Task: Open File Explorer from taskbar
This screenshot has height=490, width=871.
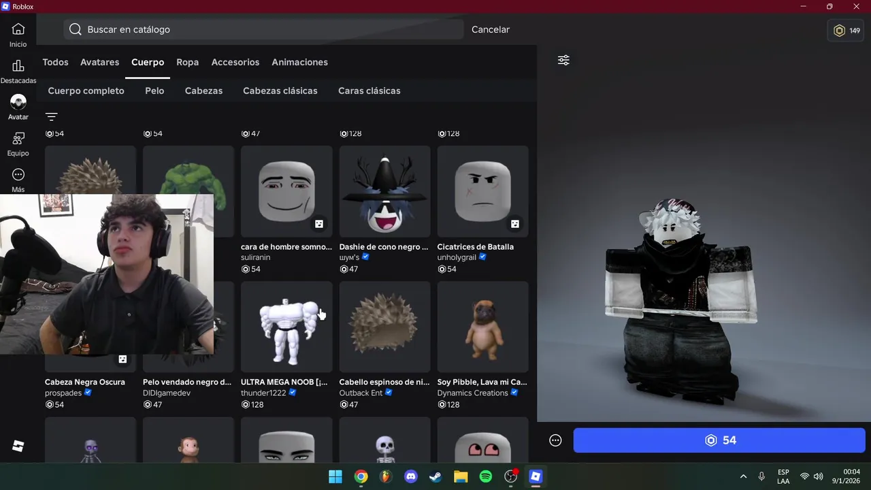Action: [461, 476]
